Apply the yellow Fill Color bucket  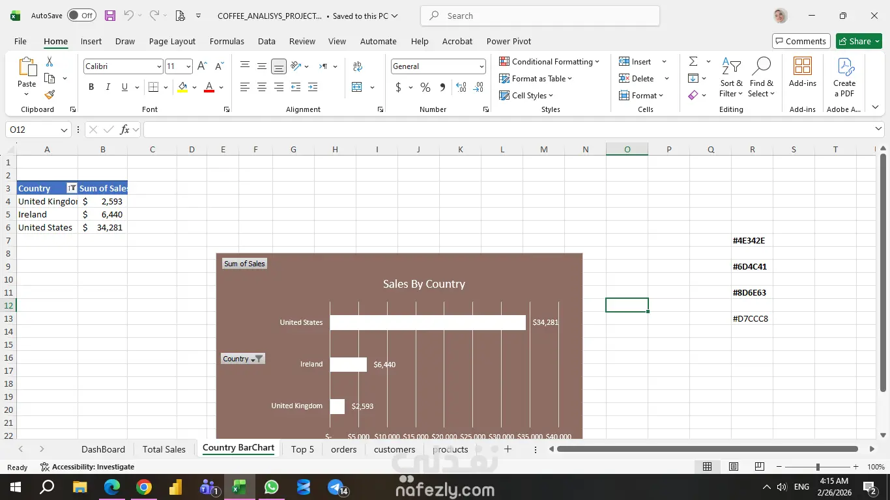182,87
